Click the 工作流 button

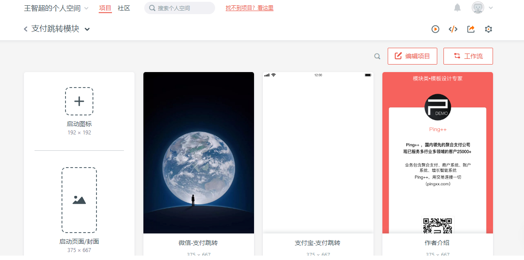(468, 56)
